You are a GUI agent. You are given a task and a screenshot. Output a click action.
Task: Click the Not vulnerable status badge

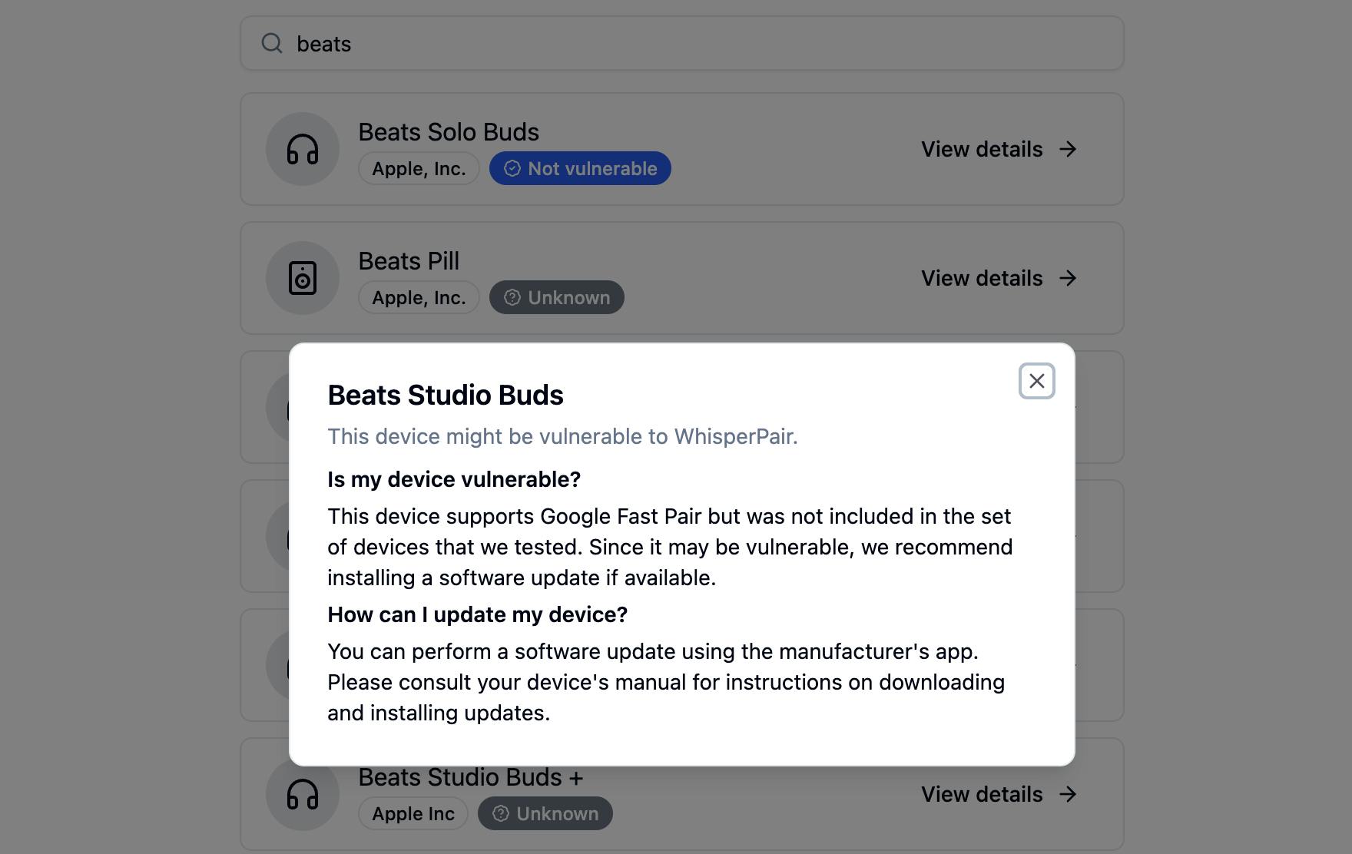pyautogui.click(x=580, y=168)
